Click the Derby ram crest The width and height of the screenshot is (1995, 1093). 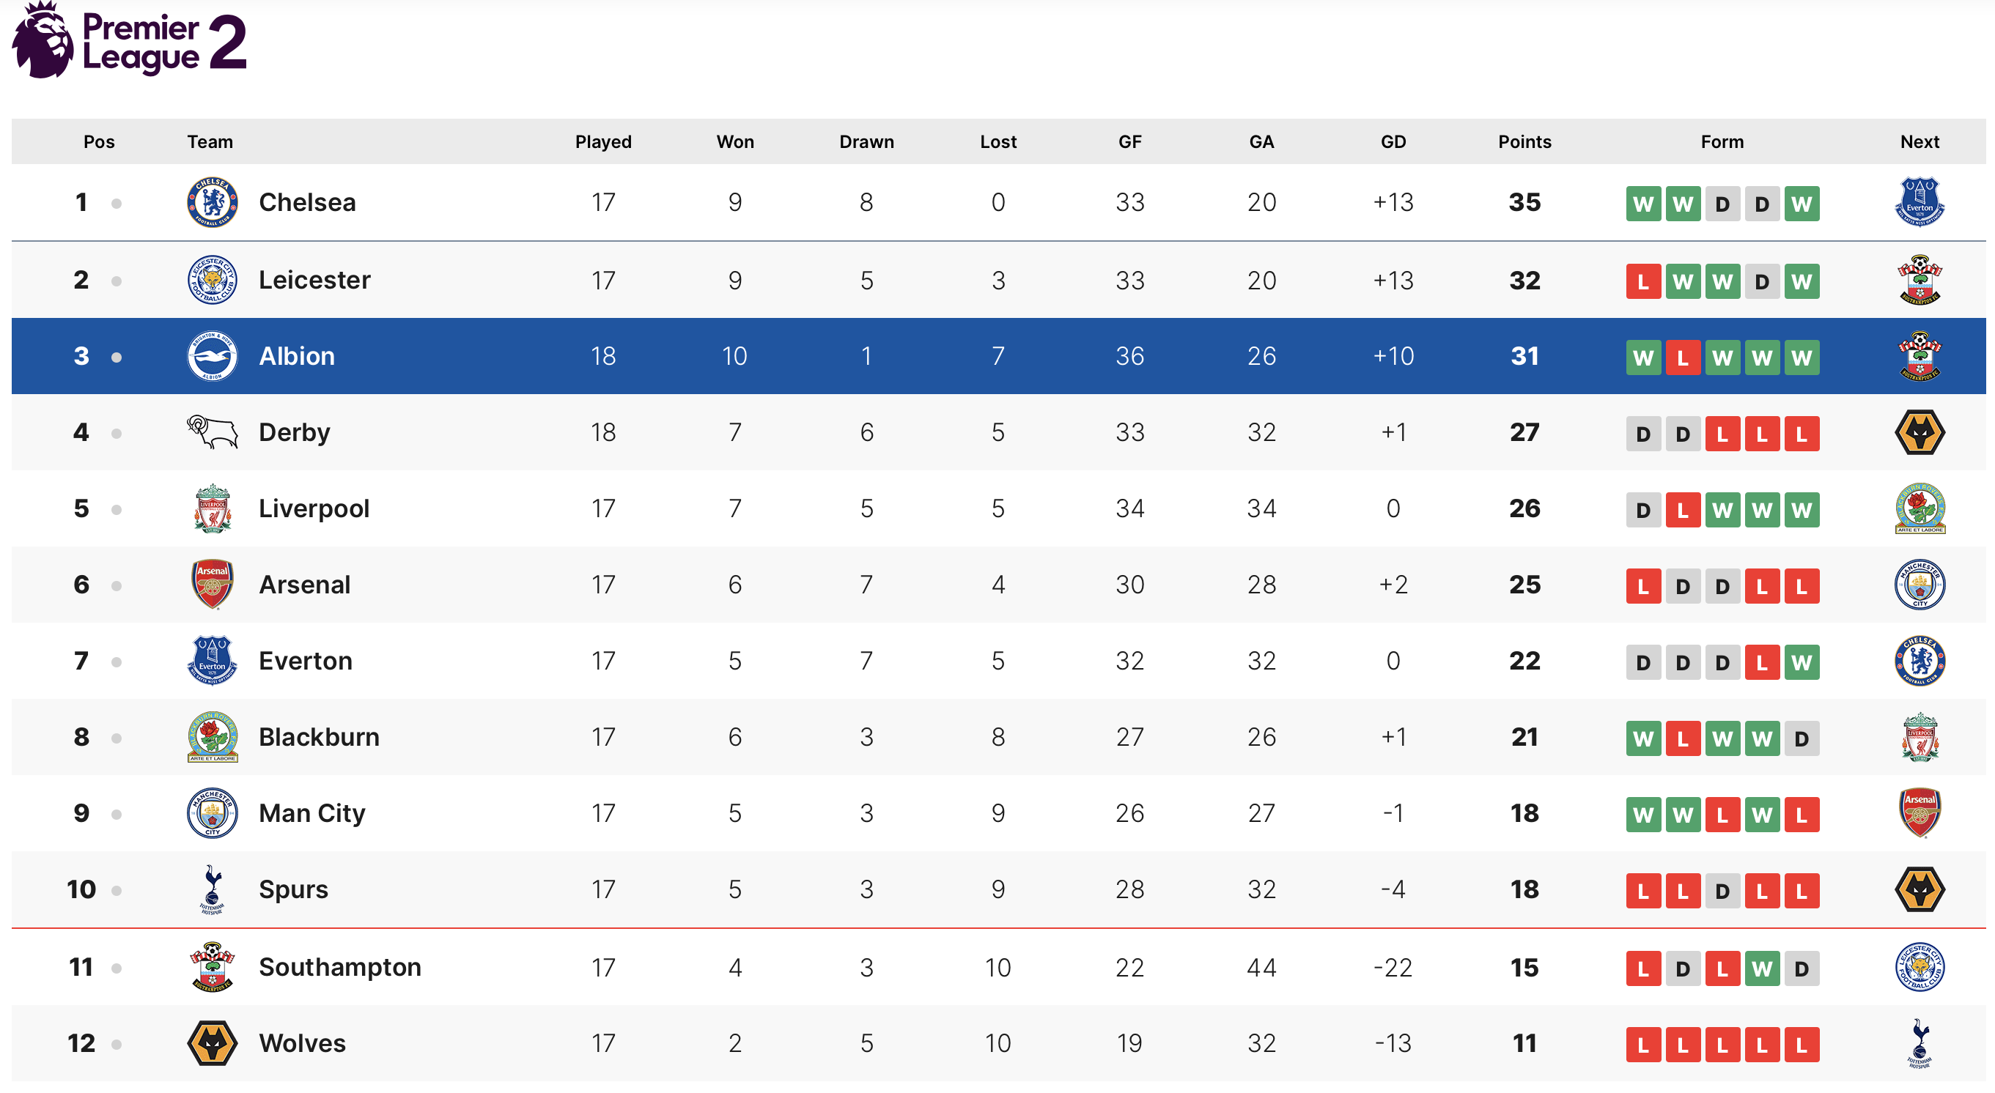(x=213, y=432)
